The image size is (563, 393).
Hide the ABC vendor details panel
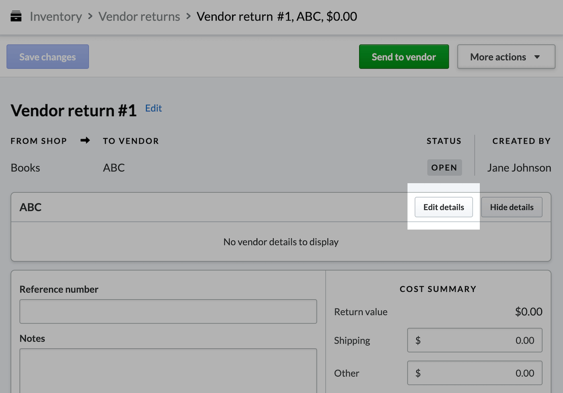[512, 207]
